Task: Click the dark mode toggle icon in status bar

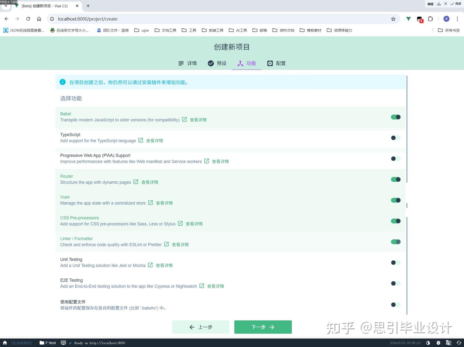Action: [x=428, y=343]
